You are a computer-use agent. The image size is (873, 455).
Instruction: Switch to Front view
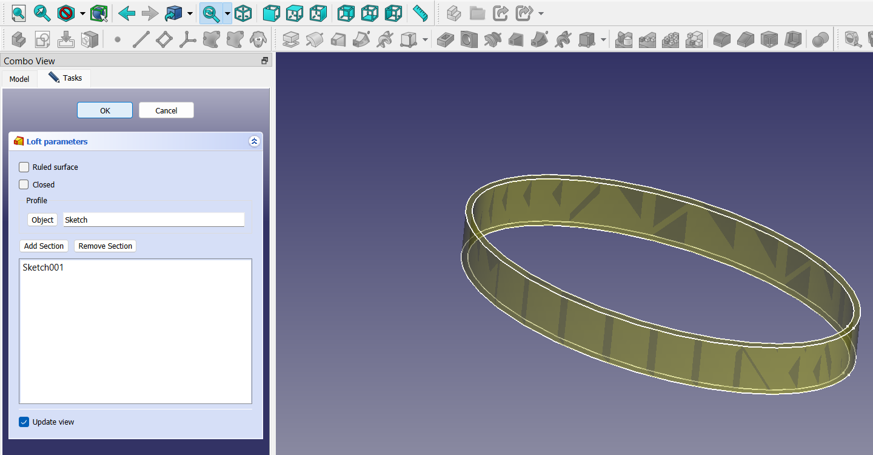271,13
